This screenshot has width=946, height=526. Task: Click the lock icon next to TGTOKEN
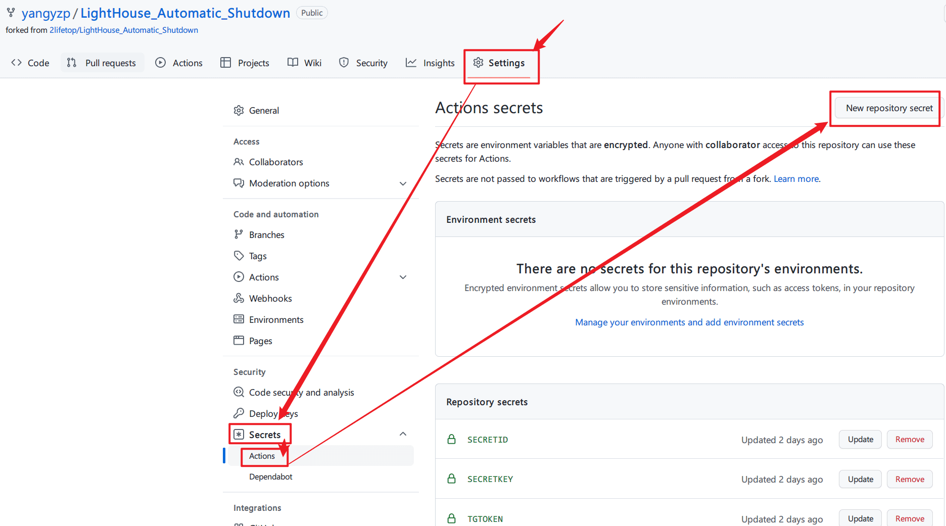pyautogui.click(x=452, y=518)
